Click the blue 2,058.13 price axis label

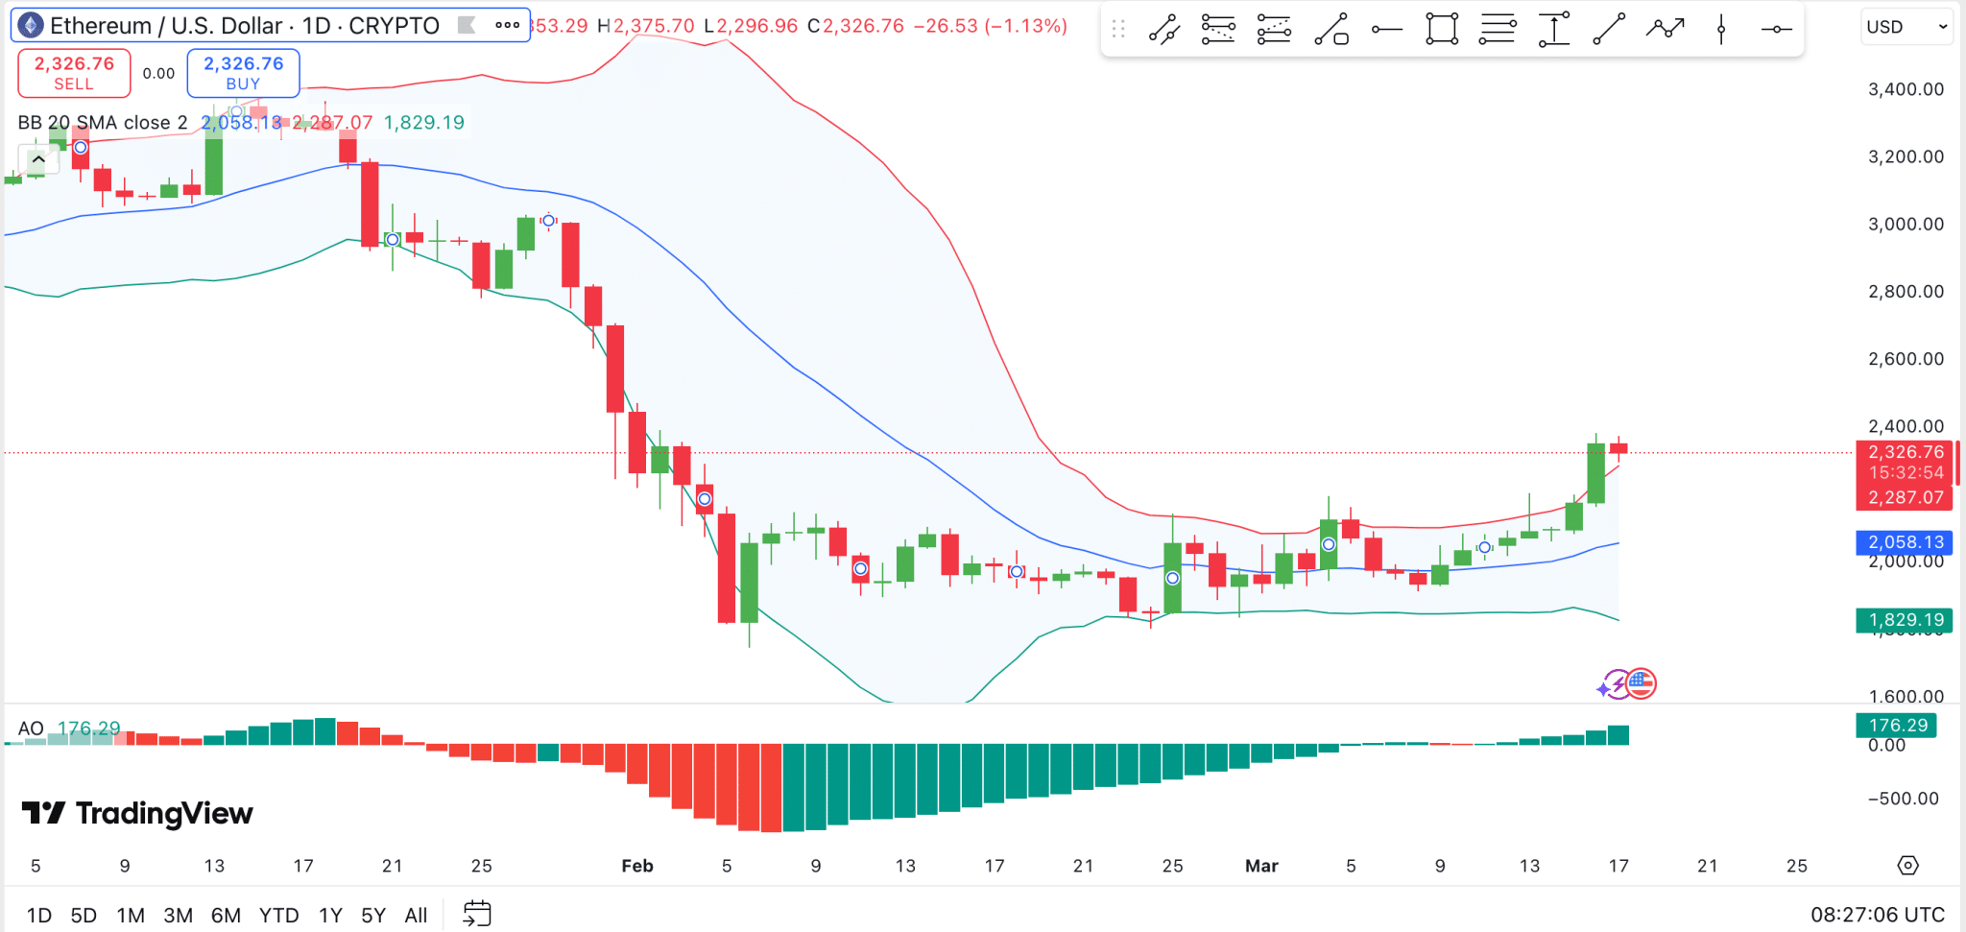tap(1906, 542)
